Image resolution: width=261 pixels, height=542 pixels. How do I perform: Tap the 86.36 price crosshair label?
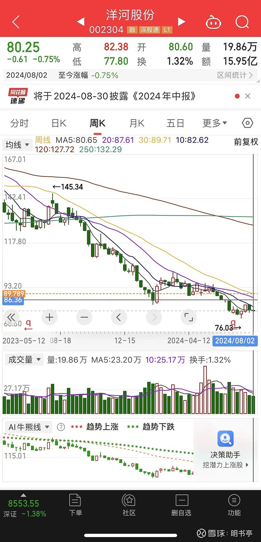[x=13, y=300]
